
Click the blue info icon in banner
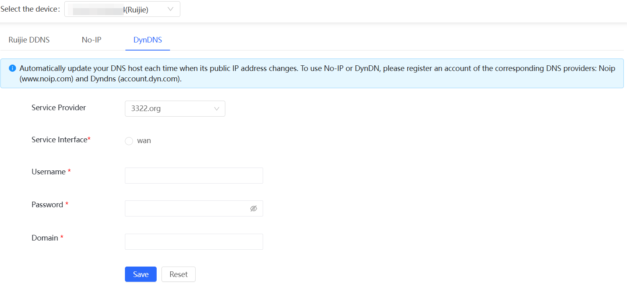(x=12, y=68)
